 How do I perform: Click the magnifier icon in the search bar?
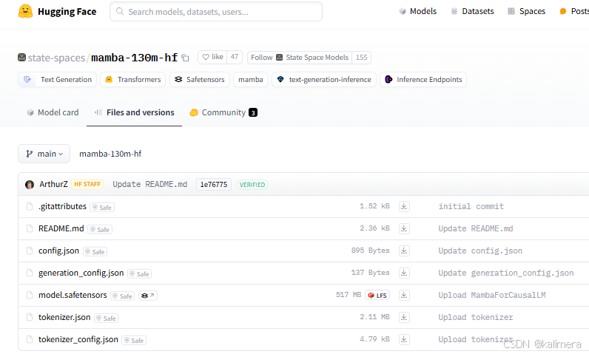[120, 11]
